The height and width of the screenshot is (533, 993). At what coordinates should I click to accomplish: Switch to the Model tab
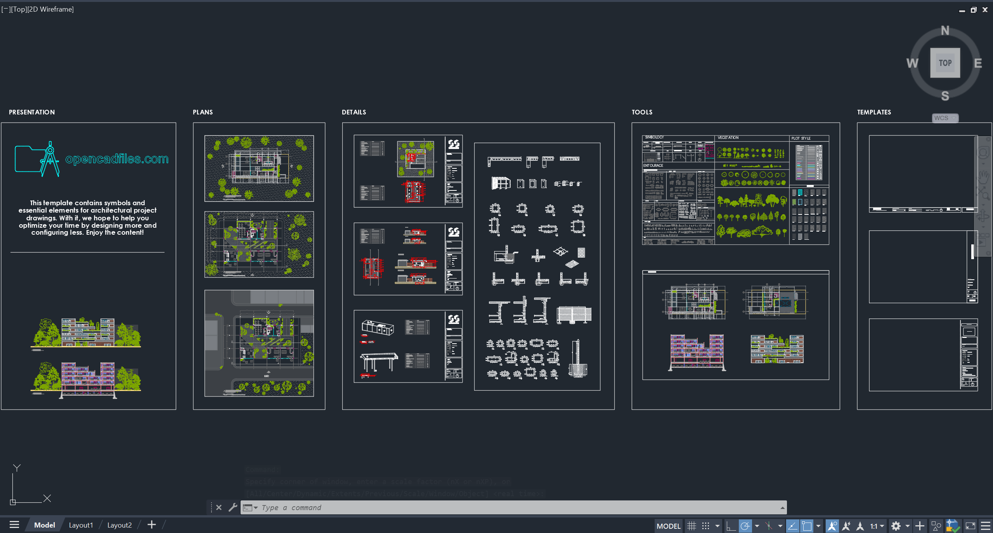coord(44,525)
